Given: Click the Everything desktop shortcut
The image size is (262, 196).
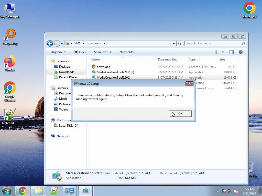Looking at the screenshot, I should 10,37.
